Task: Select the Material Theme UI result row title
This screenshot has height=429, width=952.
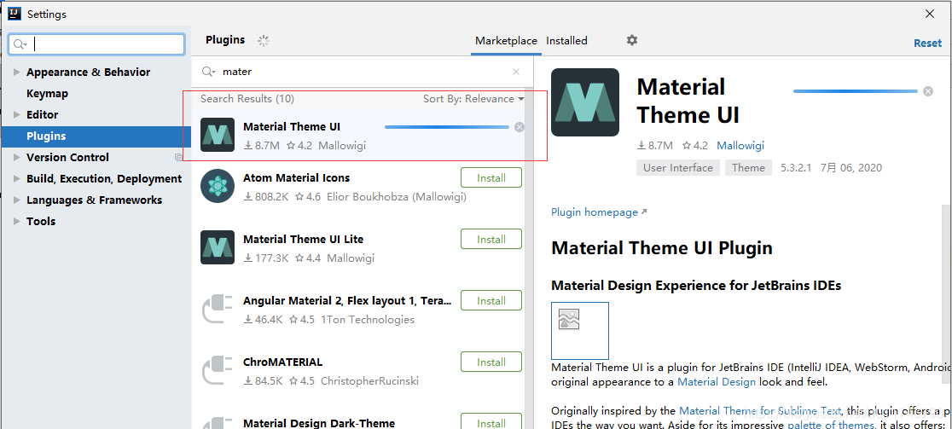Action: point(292,127)
